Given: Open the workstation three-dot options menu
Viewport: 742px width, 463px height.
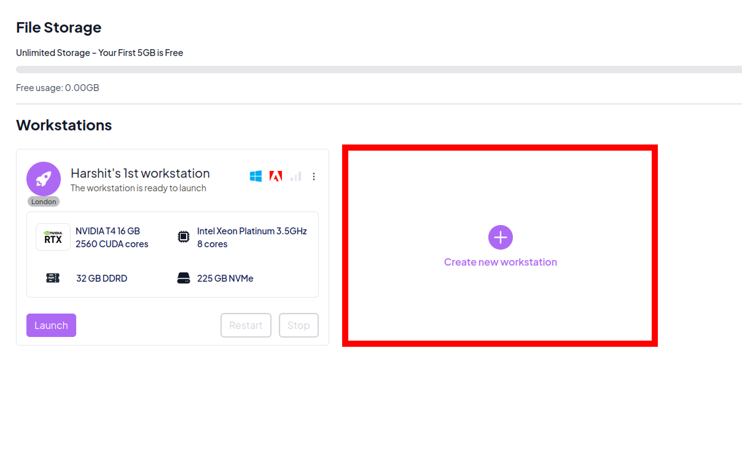Looking at the screenshot, I should point(314,176).
